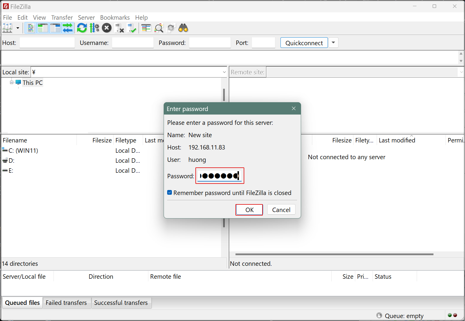Screen dimensions: 465x321
Task: Click the Quickconnect button
Action: pos(304,43)
